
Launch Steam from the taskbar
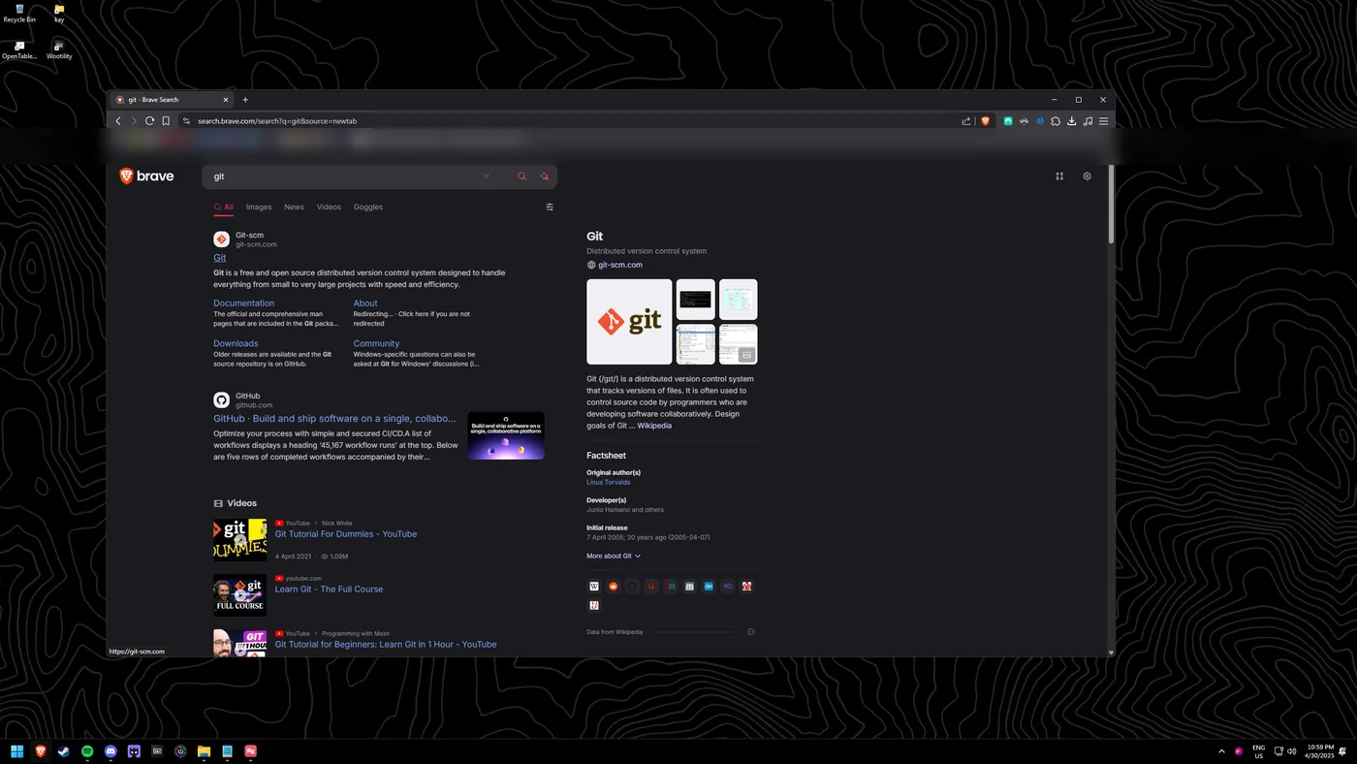(x=64, y=751)
